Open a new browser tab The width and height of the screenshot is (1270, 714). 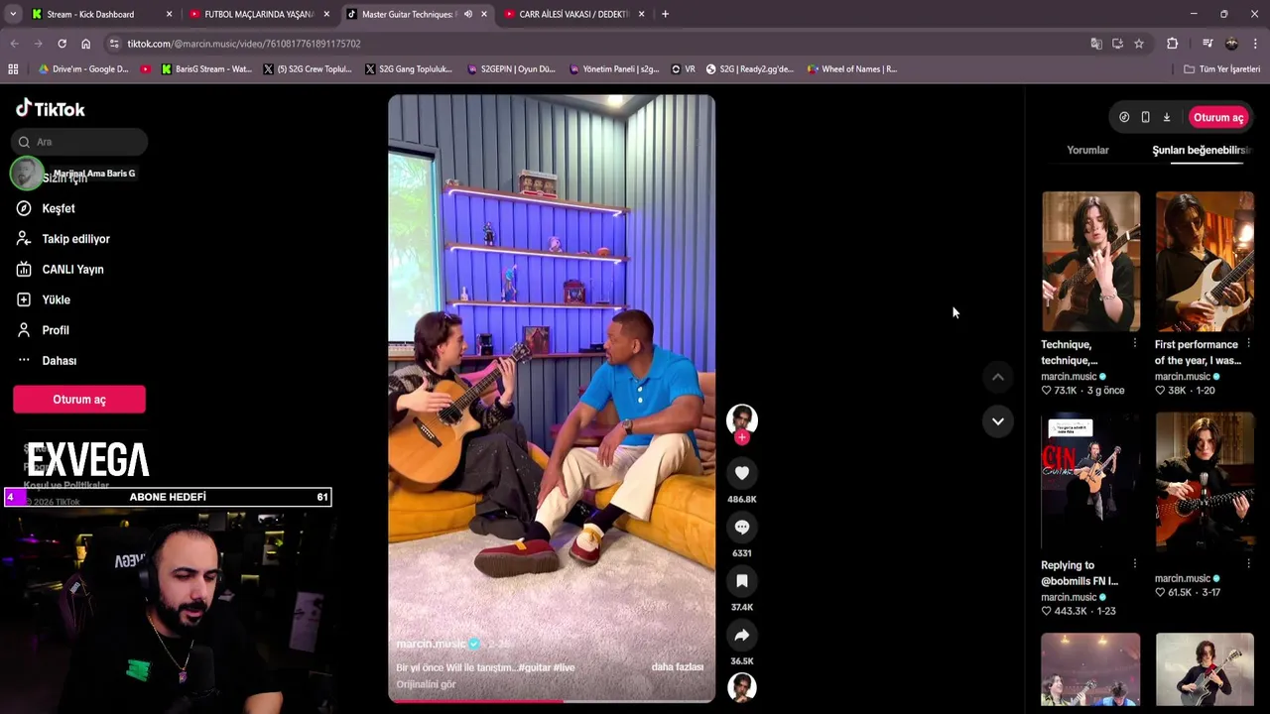[665, 14]
